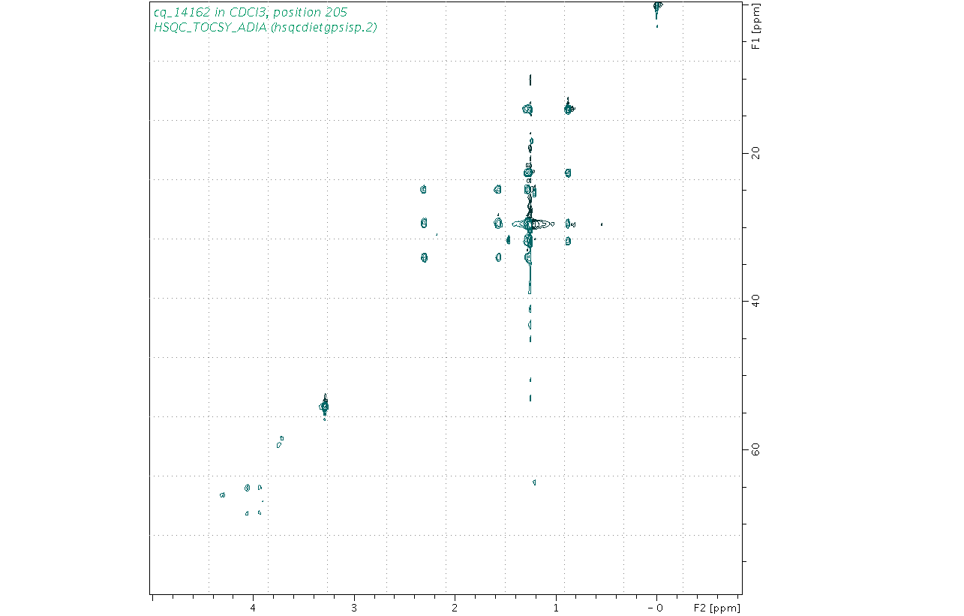The width and height of the screenshot is (964, 616).
Task: Pick the F2 axis tick label '1'
Action: 556,607
